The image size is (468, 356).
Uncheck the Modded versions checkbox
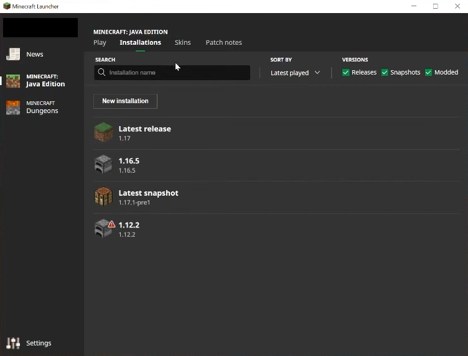coord(428,73)
